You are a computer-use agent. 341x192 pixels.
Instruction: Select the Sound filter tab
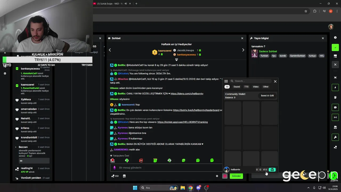(237, 87)
